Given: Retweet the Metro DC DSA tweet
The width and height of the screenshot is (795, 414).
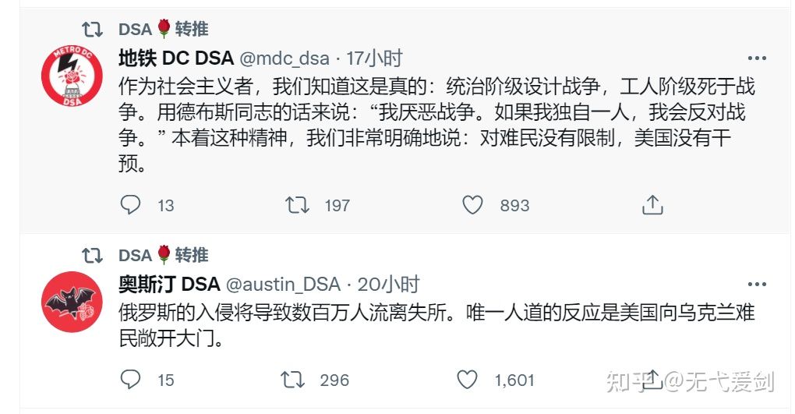Looking at the screenshot, I should [297, 205].
